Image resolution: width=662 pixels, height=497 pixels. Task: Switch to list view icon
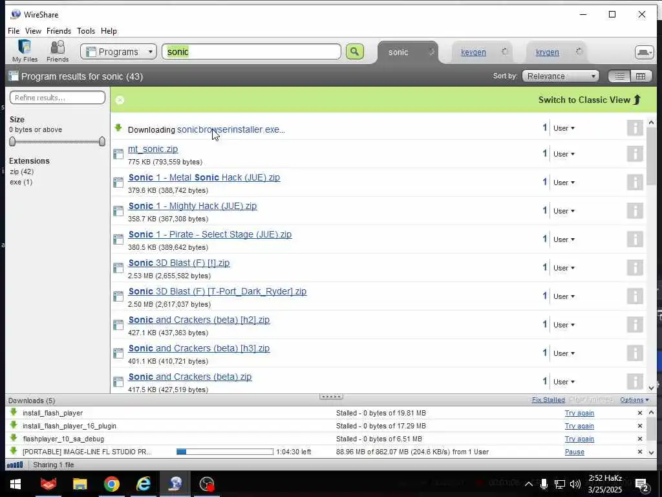click(619, 76)
